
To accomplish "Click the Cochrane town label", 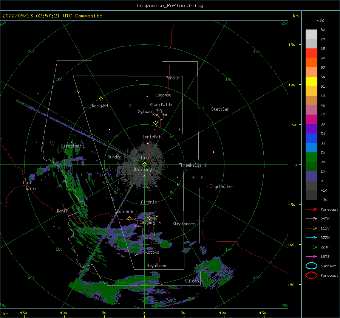I will 124,211.
